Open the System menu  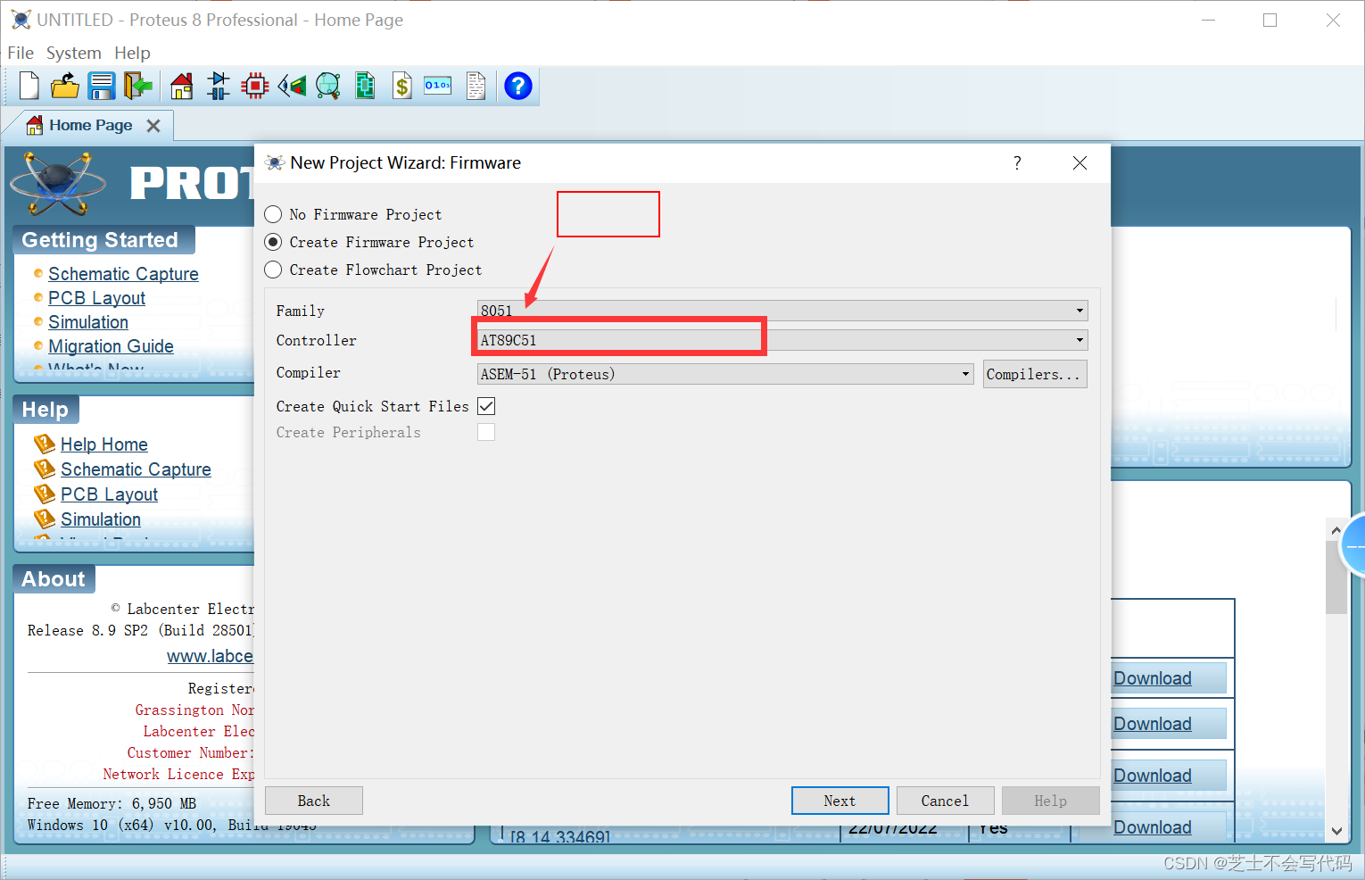pyautogui.click(x=74, y=53)
